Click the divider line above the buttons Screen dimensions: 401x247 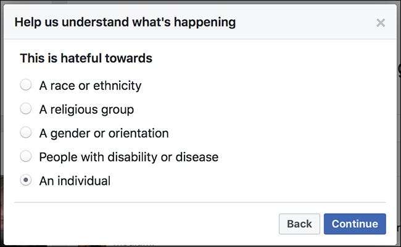[200, 202]
